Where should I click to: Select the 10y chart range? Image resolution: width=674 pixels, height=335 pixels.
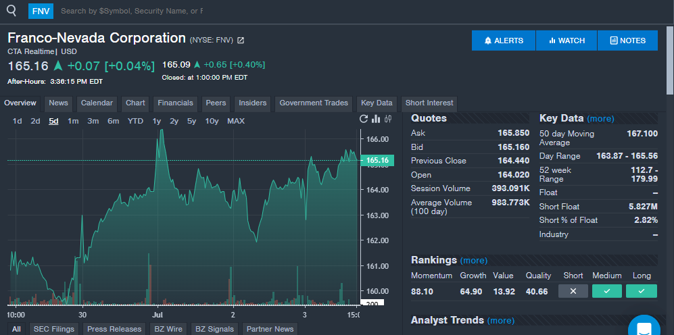[x=212, y=121]
